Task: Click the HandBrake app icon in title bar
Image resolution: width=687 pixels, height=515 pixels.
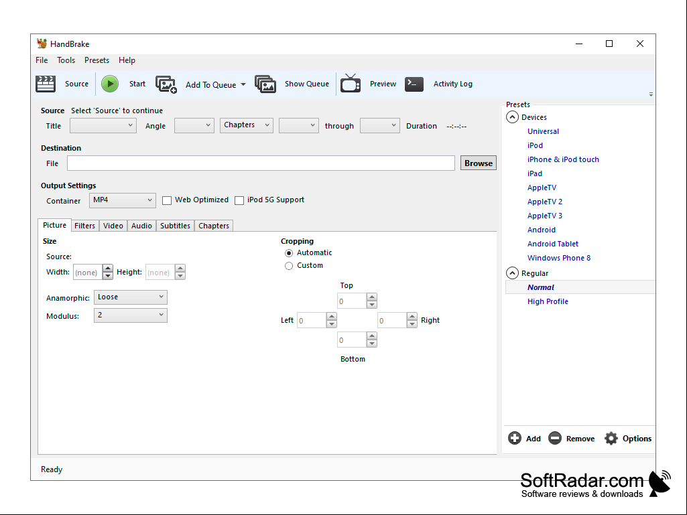Action: click(x=42, y=44)
